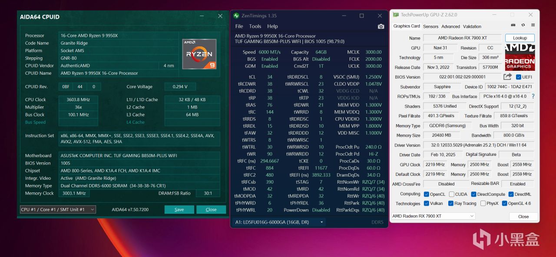The image size is (556, 257).
Task: Click the Digital Signature Beta field
Action: tap(516, 155)
